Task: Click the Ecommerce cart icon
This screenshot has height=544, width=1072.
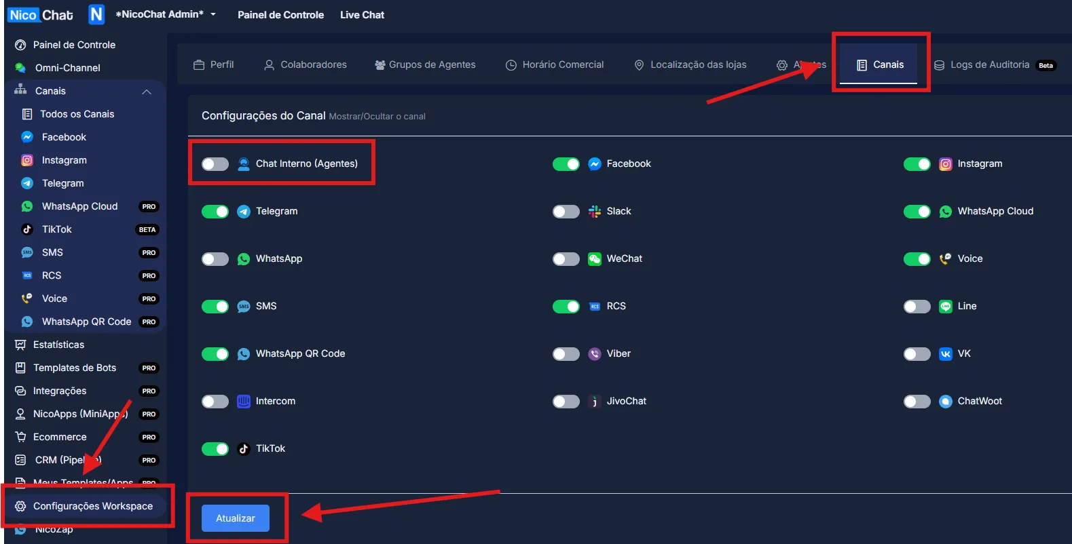Action: tap(20, 437)
